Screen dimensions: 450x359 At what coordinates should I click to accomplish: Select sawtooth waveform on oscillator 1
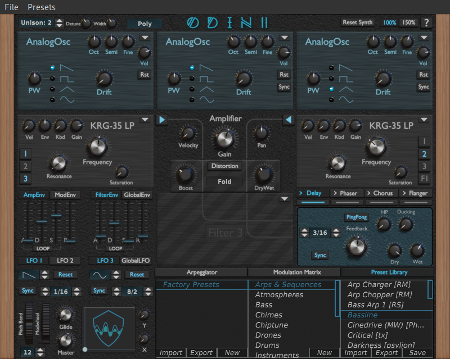point(52,67)
